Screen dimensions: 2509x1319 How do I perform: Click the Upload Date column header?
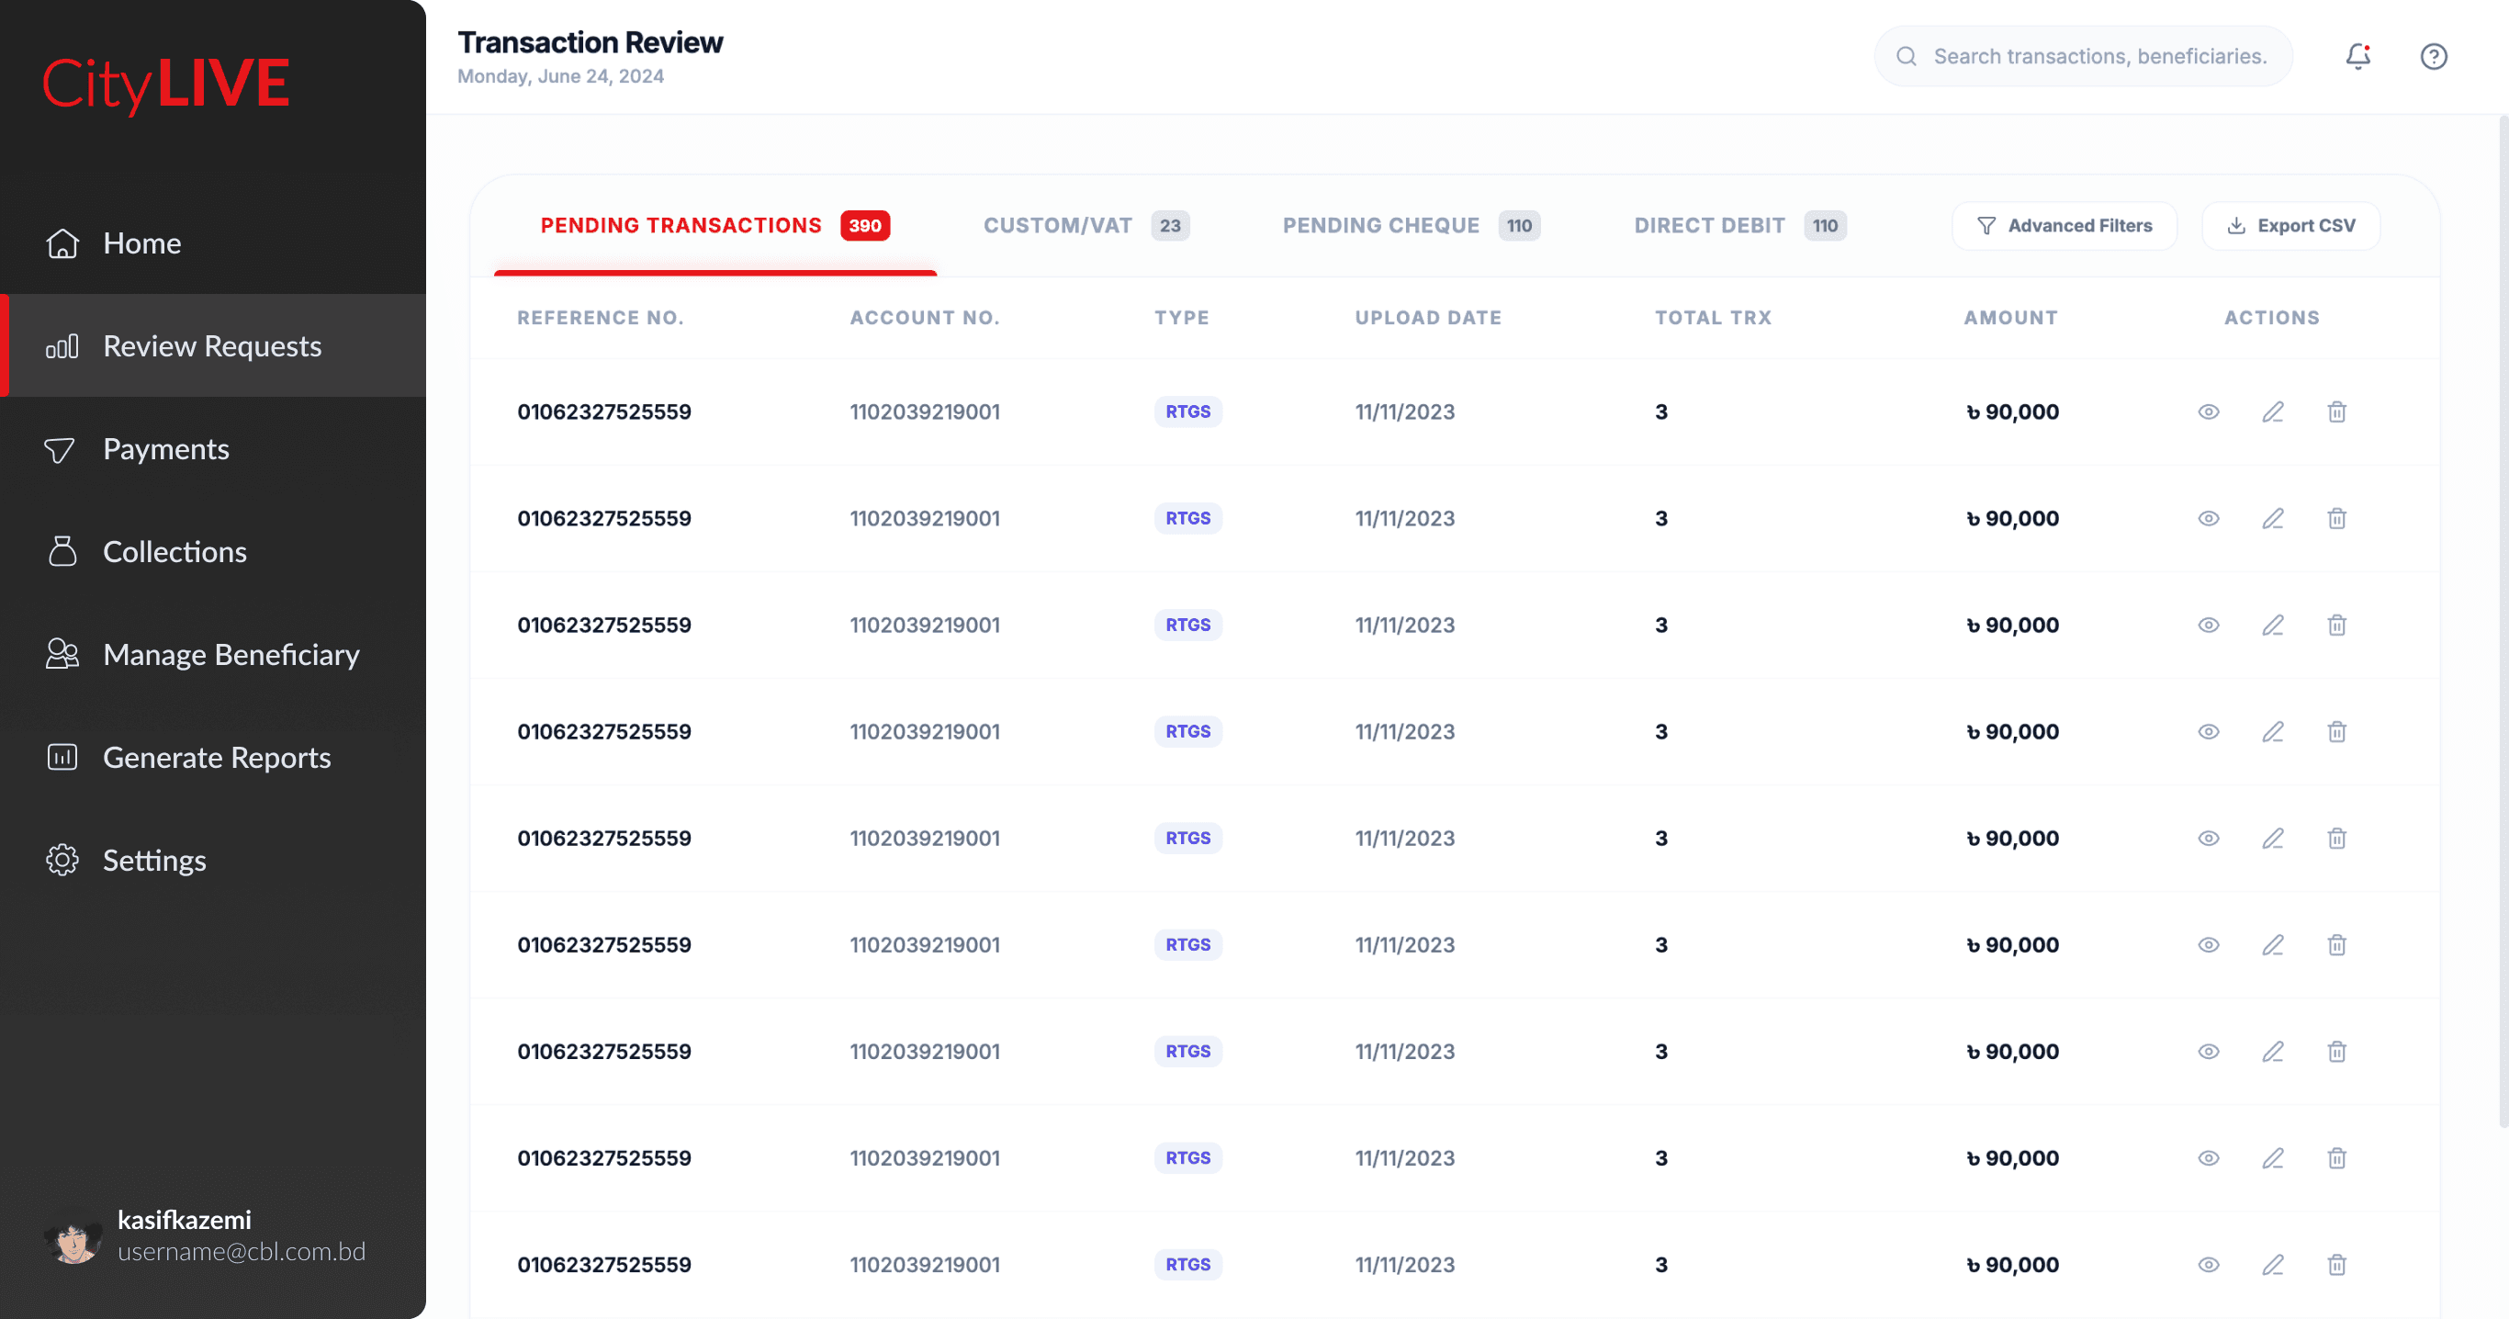1428,318
